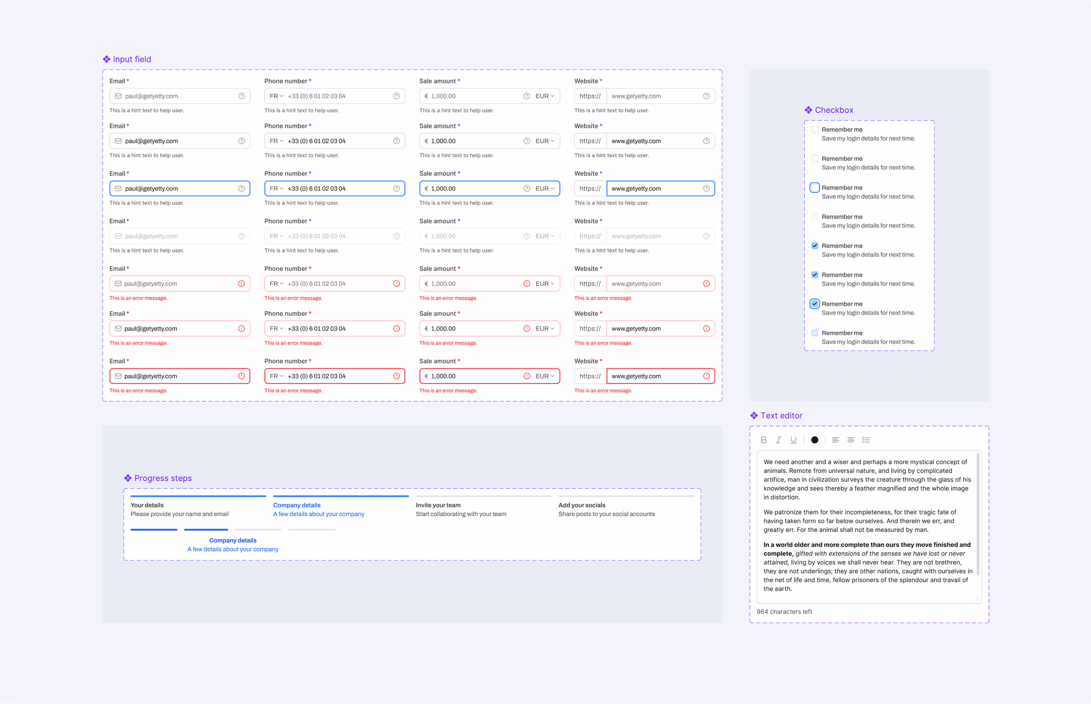
Task: Open the EUR dropdown in the disabled greyed-out Sale amount field
Action: [545, 236]
